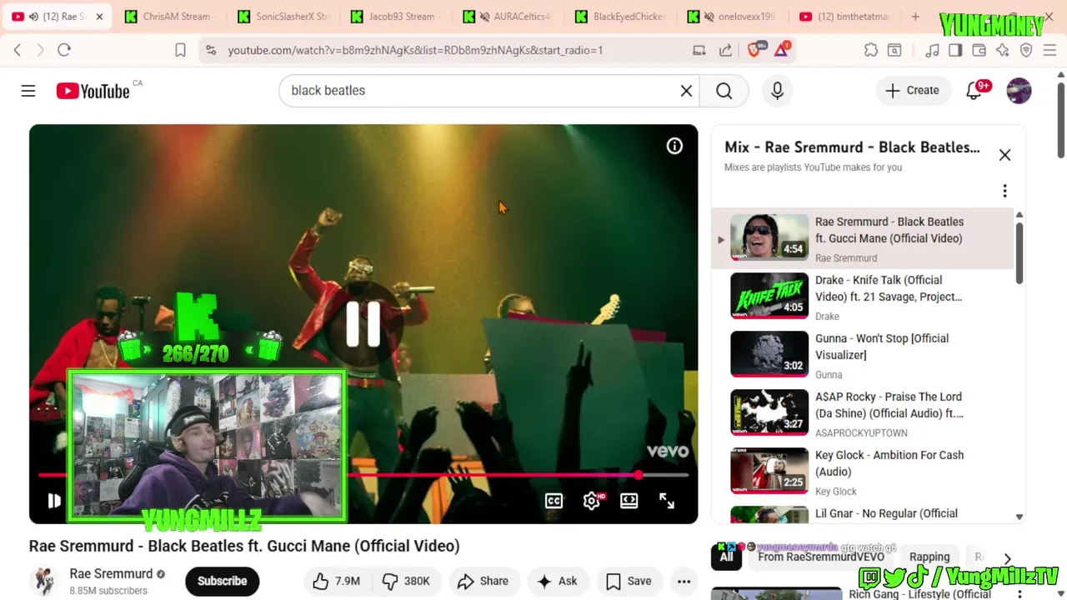Screen dimensions: 1067x600
Task: Like the video with 7.9M
Action: pyautogui.click(x=337, y=581)
